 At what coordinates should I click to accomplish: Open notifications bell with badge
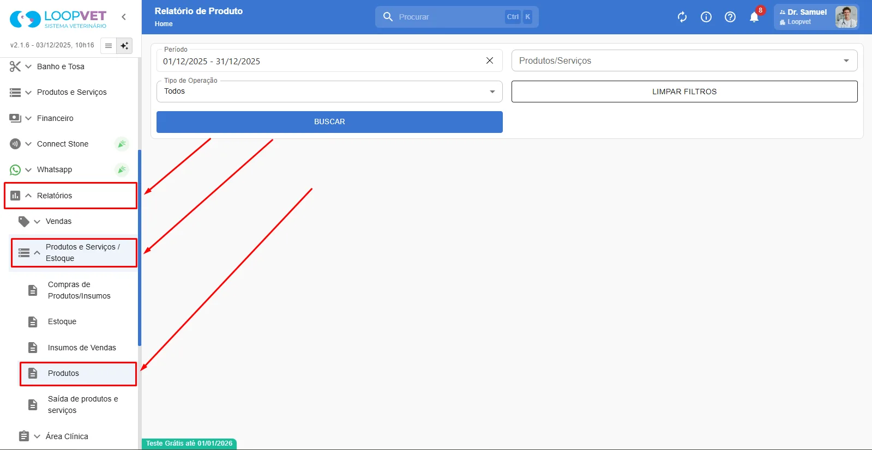[755, 16]
